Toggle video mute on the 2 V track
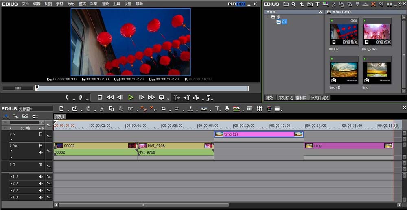Image resolution: width=407 pixels, height=210 pixels. [41, 134]
